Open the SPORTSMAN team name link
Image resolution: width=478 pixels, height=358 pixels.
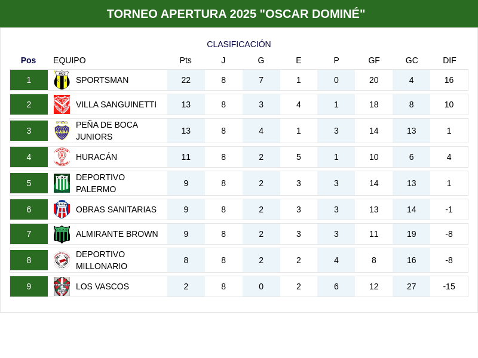[102, 80]
